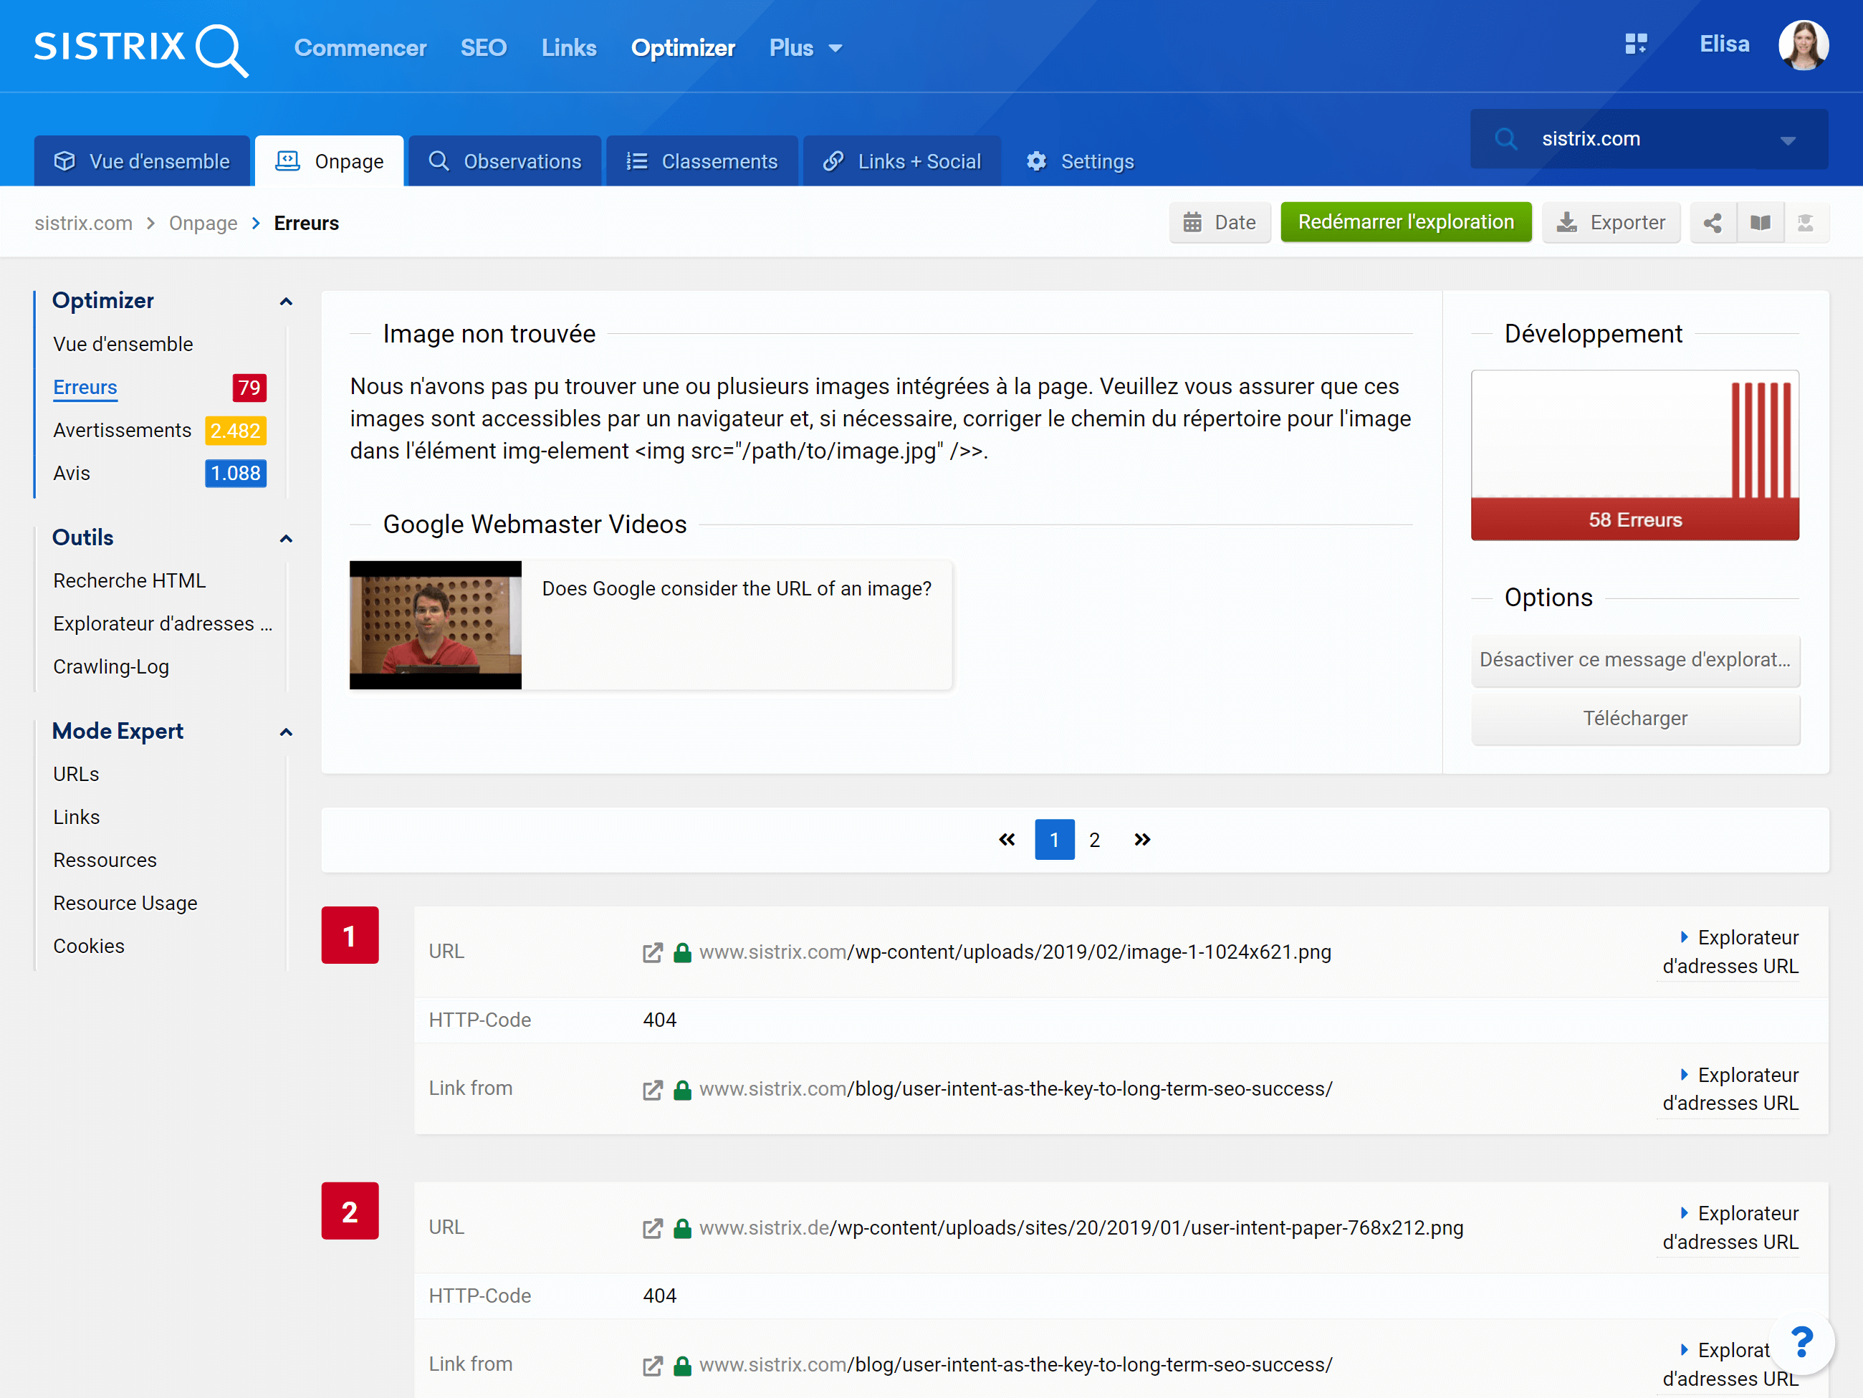Open the Classements tab
This screenshot has height=1398, width=1863.
702,161
